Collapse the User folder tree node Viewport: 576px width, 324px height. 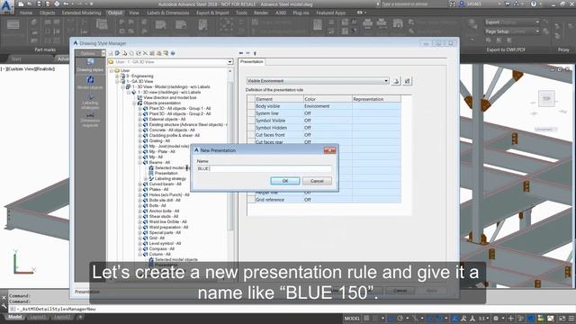click(x=112, y=70)
